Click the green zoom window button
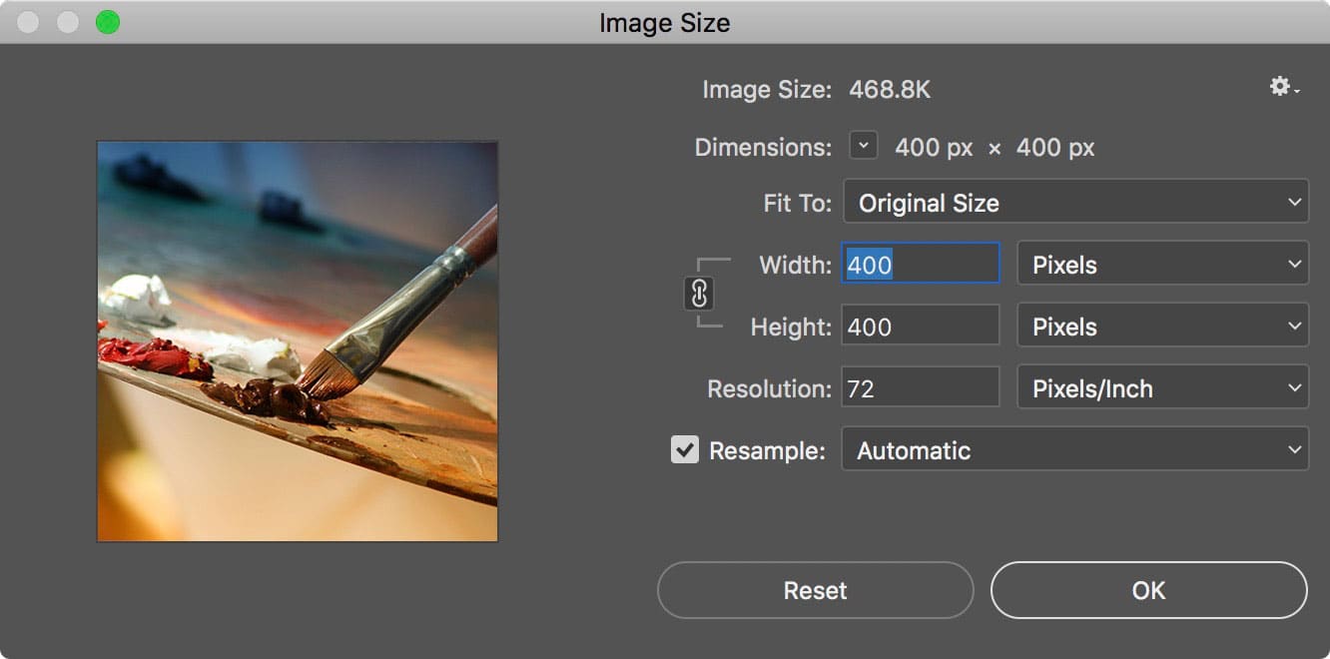The width and height of the screenshot is (1330, 659). point(107,22)
